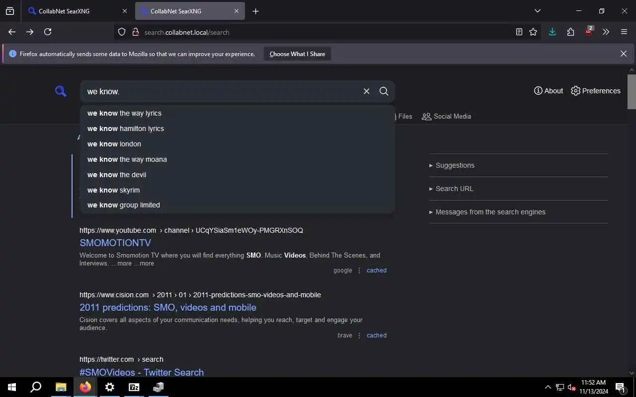Open the Windows Start menu

click(12, 387)
